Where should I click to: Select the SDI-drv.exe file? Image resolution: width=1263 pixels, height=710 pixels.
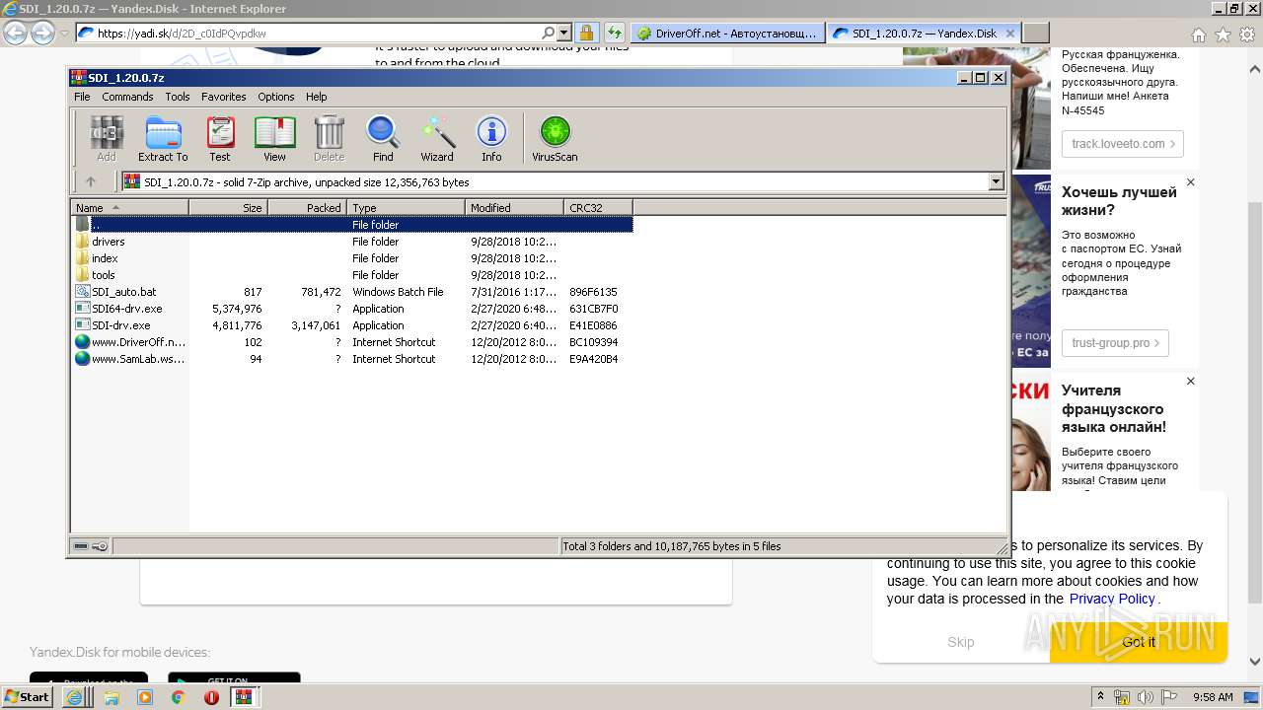[352, 325]
